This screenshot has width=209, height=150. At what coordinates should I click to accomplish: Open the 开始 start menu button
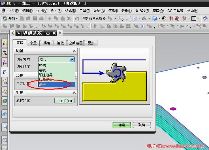(10, 18)
